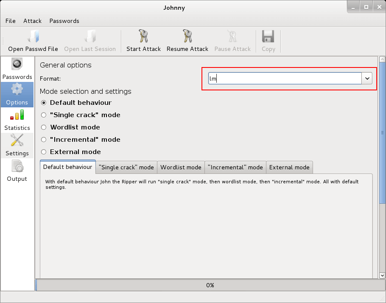386x303 pixels.
Task: Click the Resume Attack toolbar icon
Action: click(187, 37)
